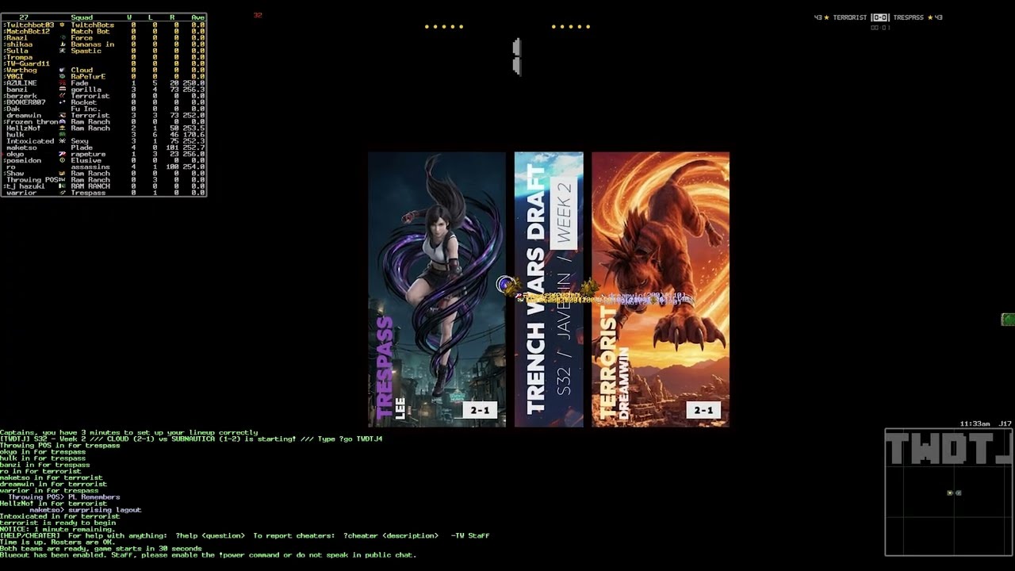This screenshot has width=1015, height=571.
Task: Click the Terrorist Dreamwin poster
Action: (x=661, y=289)
